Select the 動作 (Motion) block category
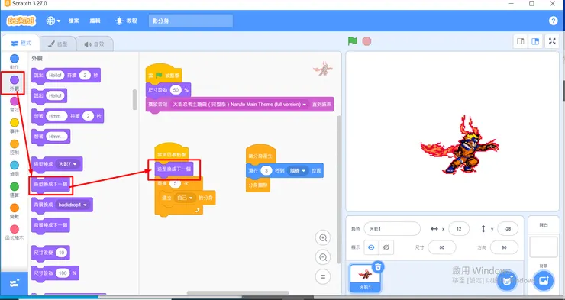 point(15,62)
